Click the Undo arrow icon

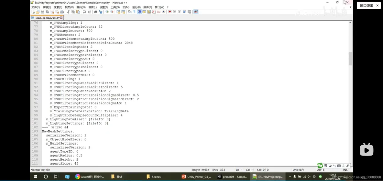(x=84, y=12)
